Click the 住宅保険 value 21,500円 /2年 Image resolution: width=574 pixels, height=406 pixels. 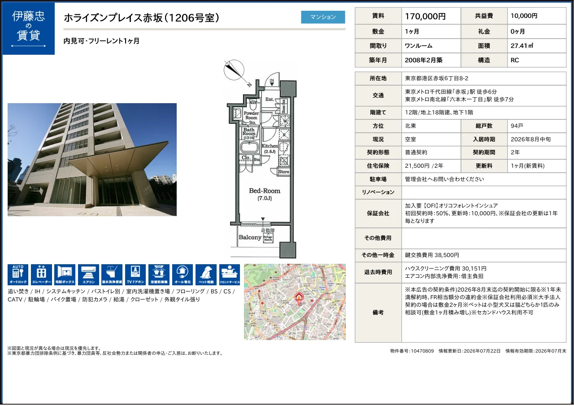[x=424, y=166]
